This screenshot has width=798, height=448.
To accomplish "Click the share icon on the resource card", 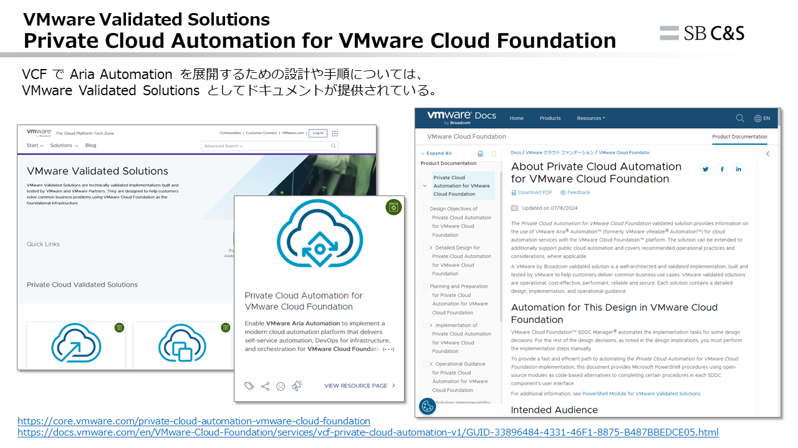I will (265, 386).
